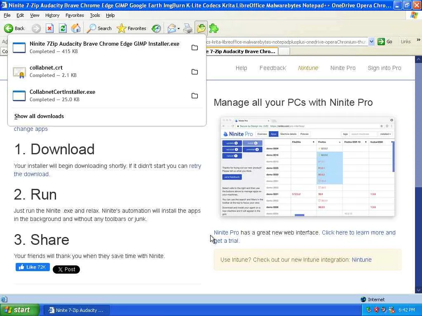422x316 pixels.
Task: Open the Search magnifier toolbar button
Action: pyautogui.click(x=99, y=28)
